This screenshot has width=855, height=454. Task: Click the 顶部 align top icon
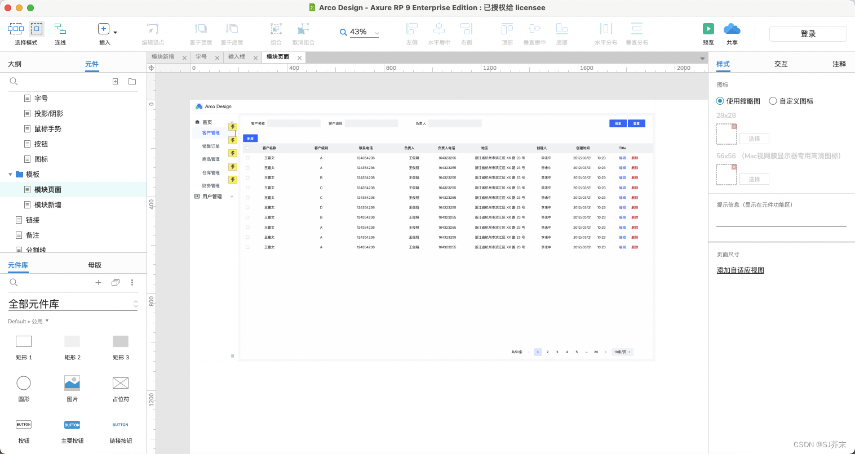tap(507, 29)
